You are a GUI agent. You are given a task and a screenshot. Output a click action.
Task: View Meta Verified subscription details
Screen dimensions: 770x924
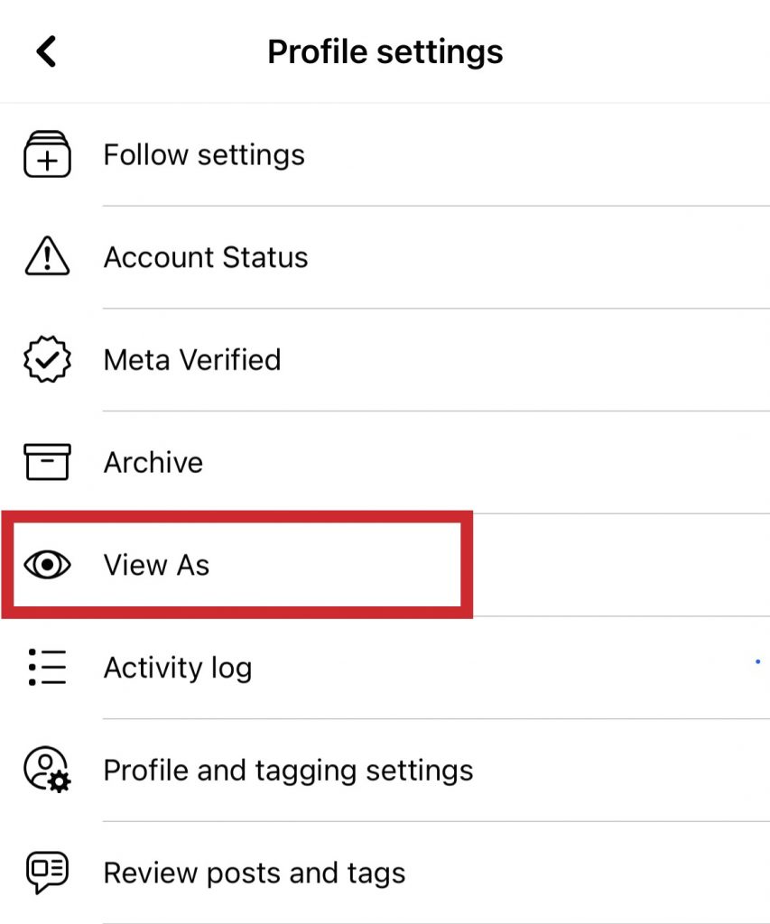(x=191, y=359)
